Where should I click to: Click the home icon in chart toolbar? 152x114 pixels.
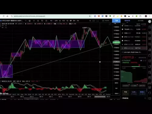coord(29,21)
